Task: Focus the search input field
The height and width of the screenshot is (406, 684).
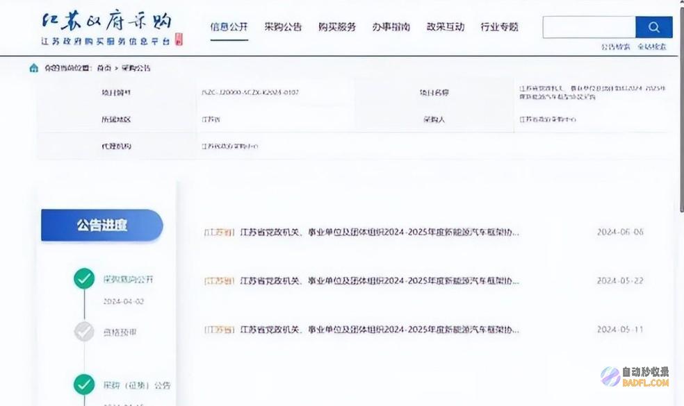Action: (x=589, y=27)
